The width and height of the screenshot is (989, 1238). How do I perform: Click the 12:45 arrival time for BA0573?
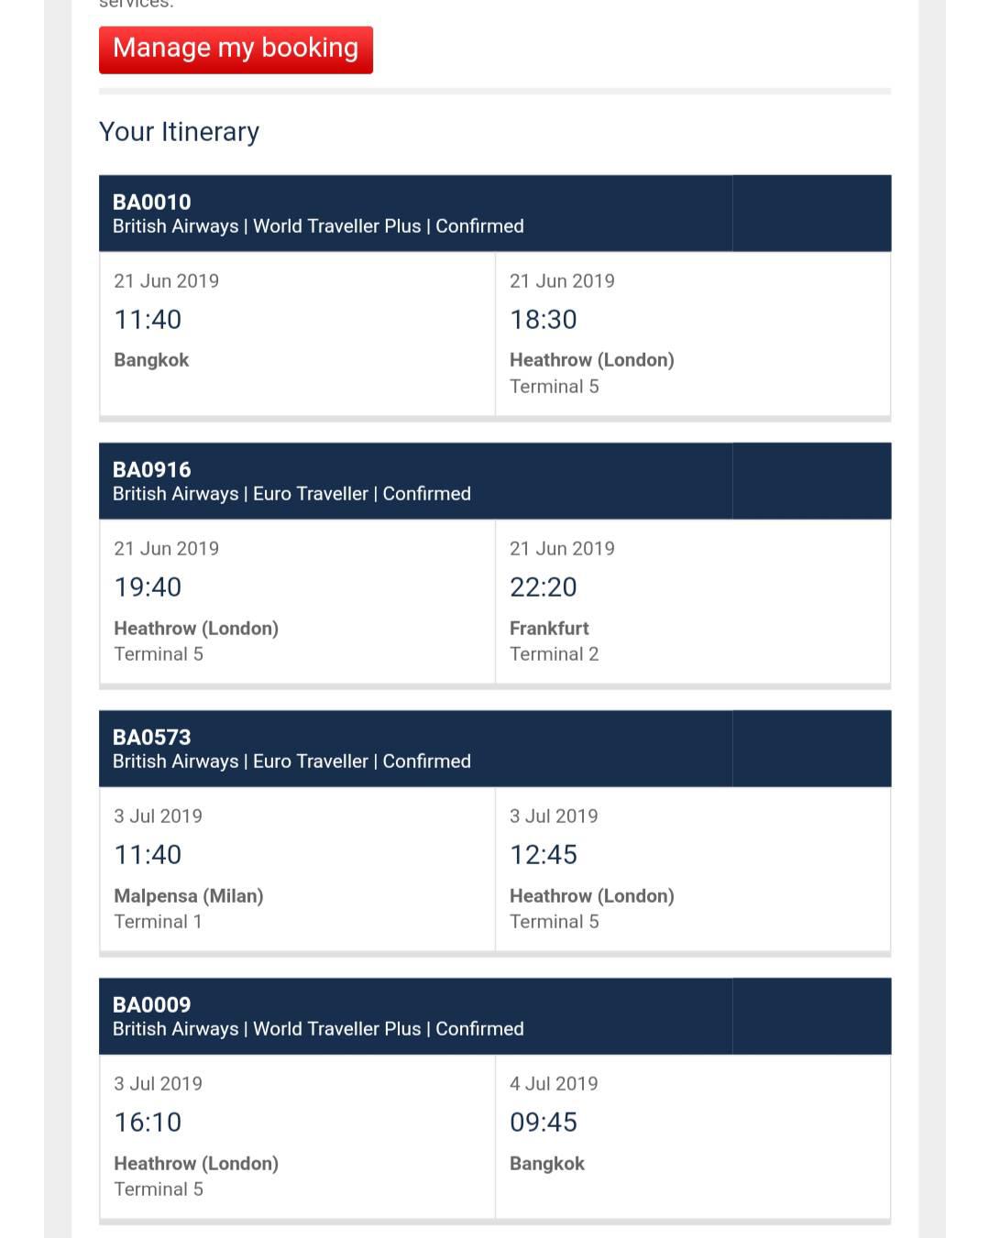(544, 855)
